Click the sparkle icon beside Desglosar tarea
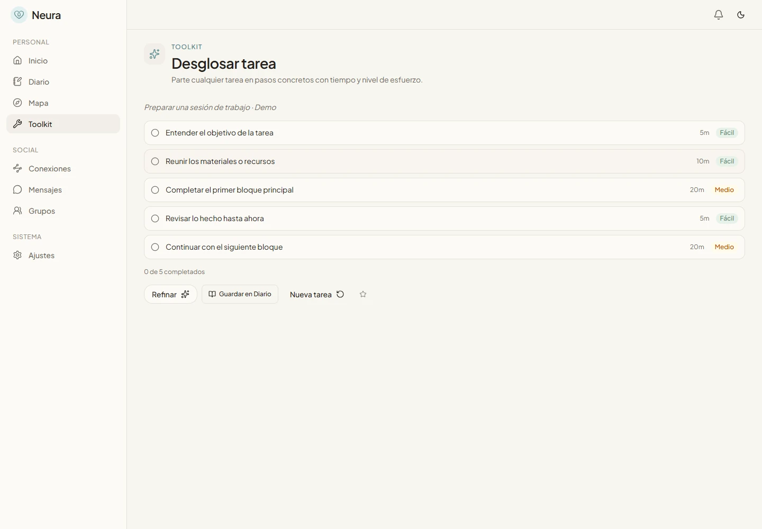The image size is (762, 529). tap(155, 54)
